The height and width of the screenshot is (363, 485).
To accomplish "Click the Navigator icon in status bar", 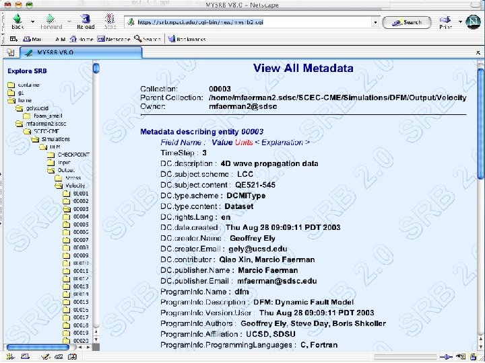I will pos(9,357).
